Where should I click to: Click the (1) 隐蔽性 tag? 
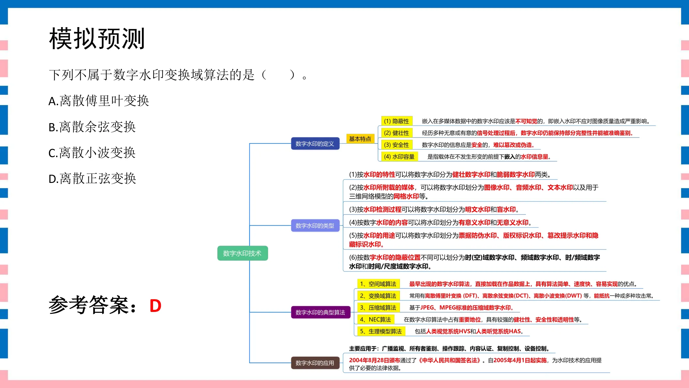(x=397, y=121)
